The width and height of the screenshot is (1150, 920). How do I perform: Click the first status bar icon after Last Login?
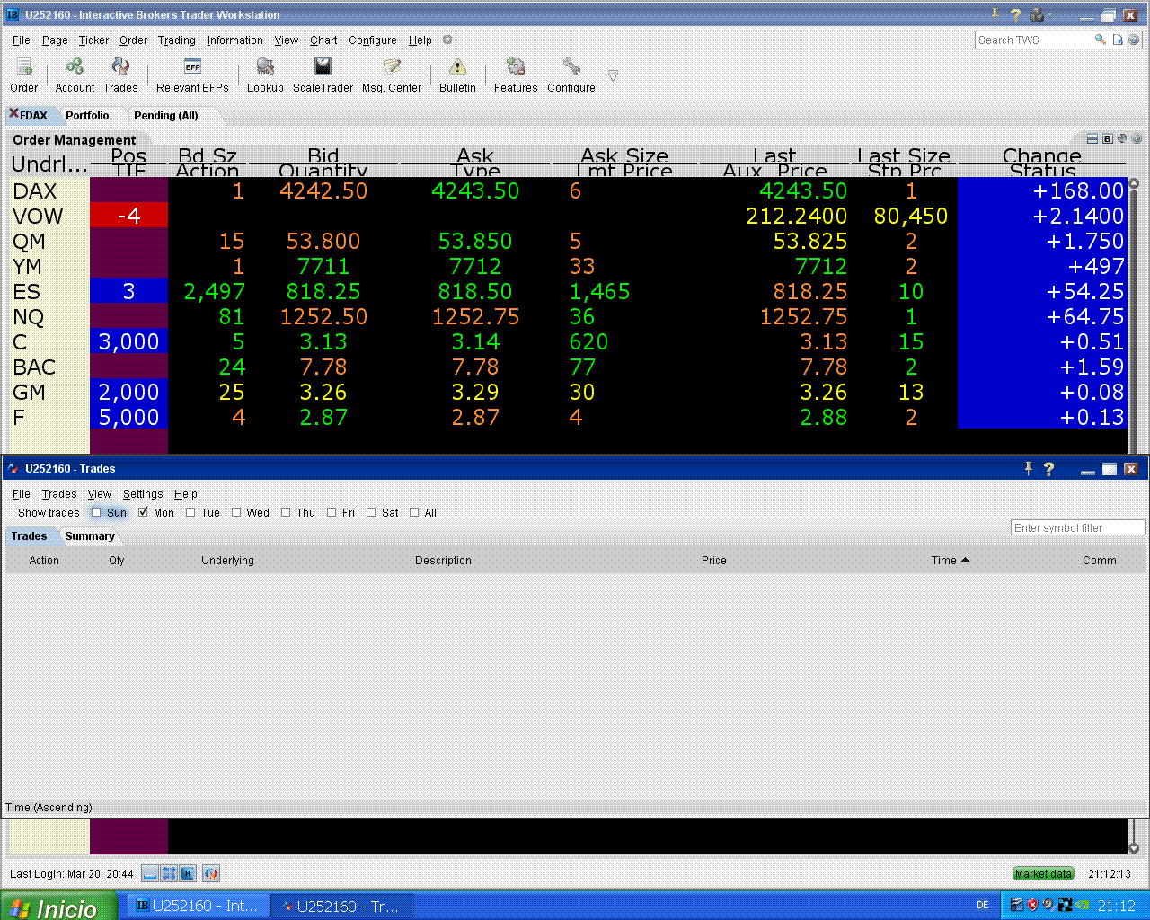point(150,873)
